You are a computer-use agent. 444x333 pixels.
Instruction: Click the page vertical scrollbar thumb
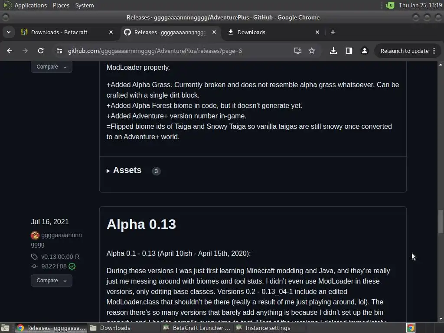[441, 221]
